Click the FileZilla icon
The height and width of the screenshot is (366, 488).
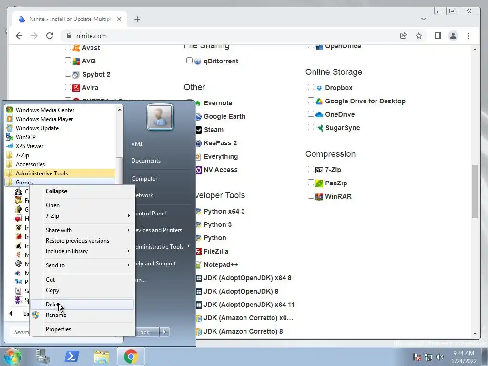coord(199,251)
